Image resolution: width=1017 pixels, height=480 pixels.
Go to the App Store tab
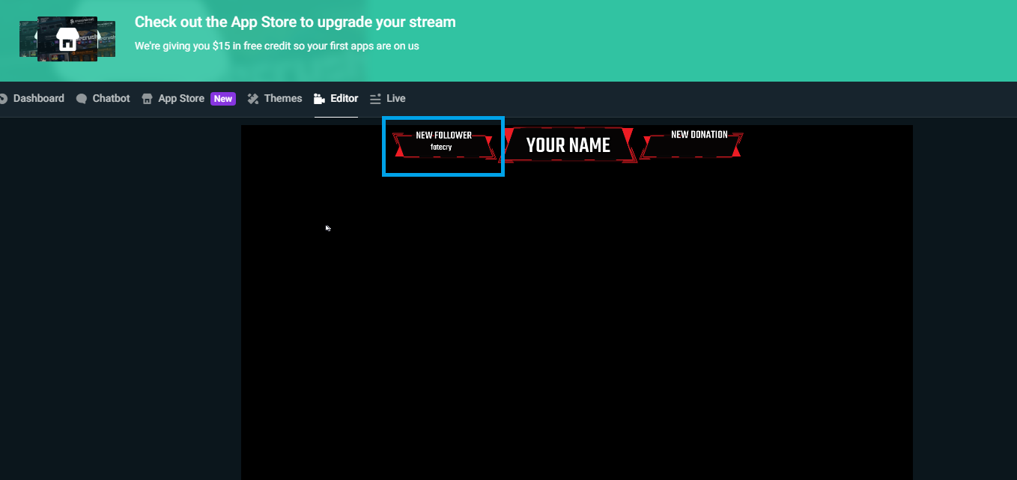pos(181,99)
